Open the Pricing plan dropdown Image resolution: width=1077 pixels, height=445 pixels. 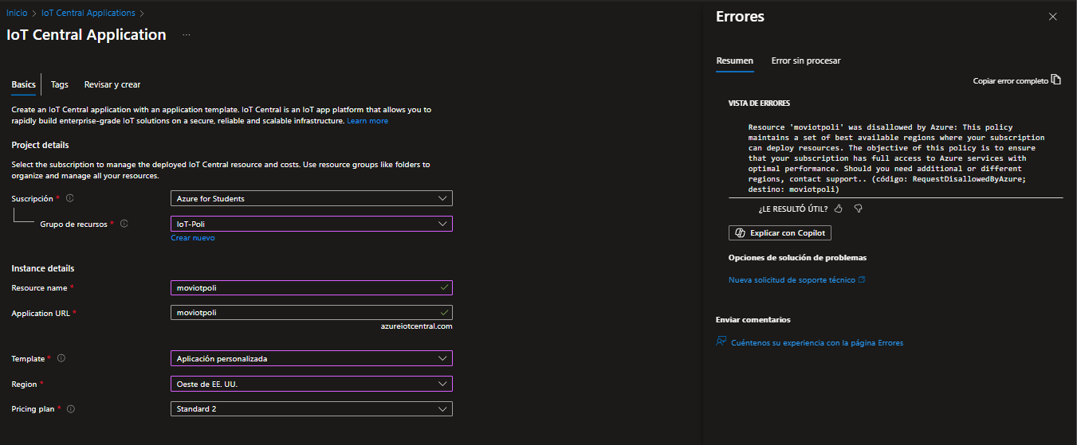312,408
